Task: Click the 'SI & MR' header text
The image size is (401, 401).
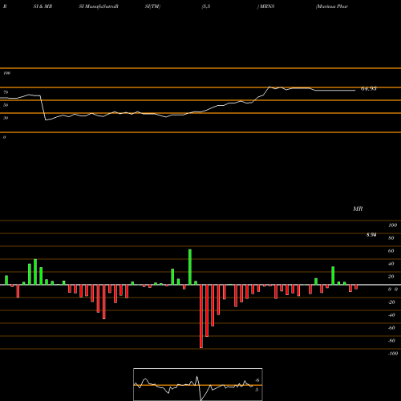Action: click(x=43, y=6)
